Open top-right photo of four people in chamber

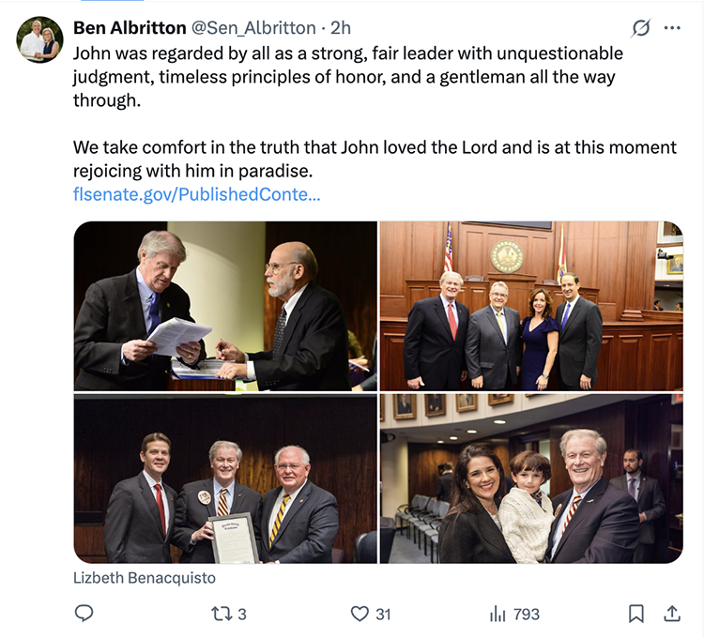[530, 305]
